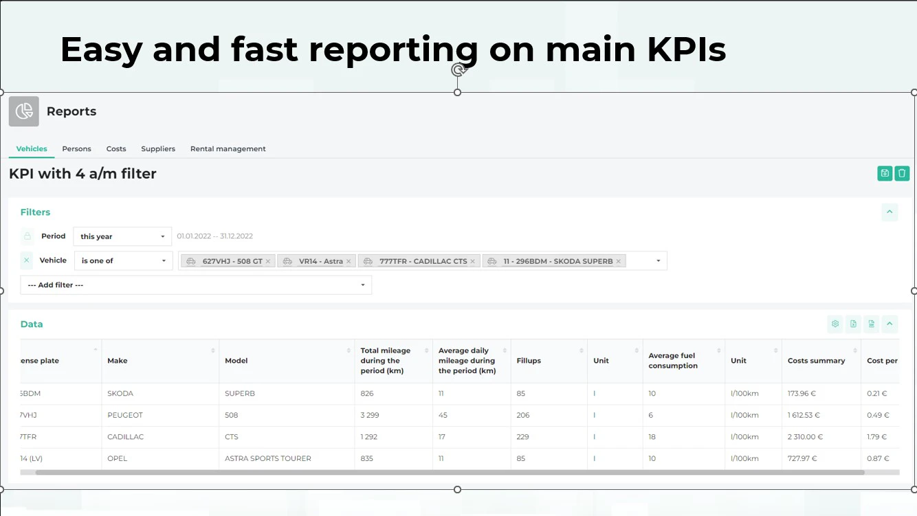
Task: Switch to the Costs tab
Action: coord(115,148)
